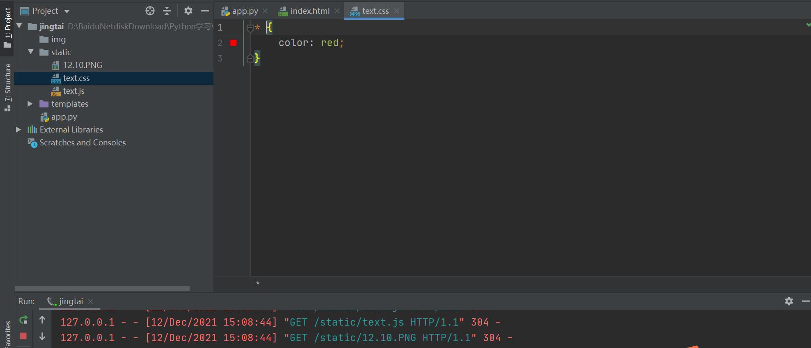This screenshot has height=348, width=811.
Task: Click the index.html tab file icon
Action: click(x=283, y=11)
